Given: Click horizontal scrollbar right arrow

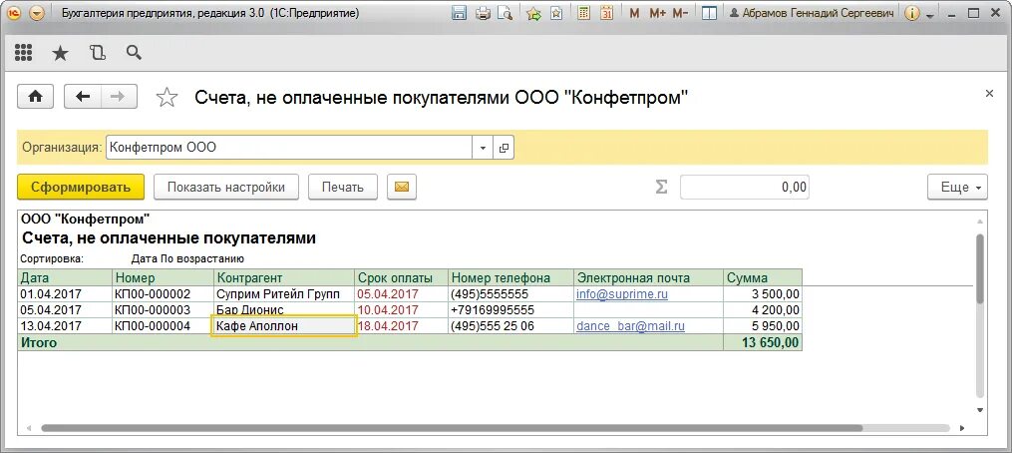Looking at the screenshot, I should click(963, 428).
